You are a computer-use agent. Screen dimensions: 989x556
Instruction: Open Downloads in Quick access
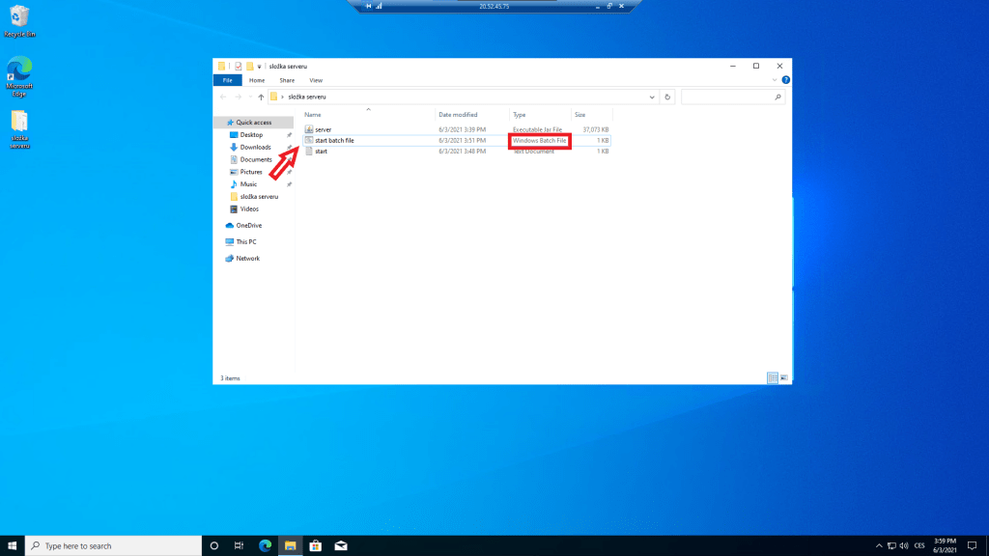tap(255, 148)
